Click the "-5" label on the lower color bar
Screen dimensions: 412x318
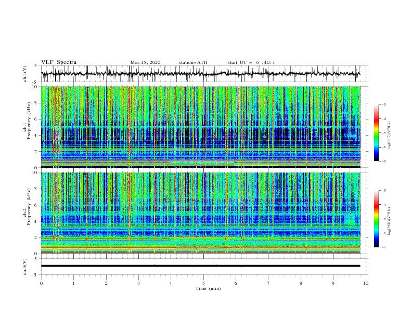tap(383, 219)
